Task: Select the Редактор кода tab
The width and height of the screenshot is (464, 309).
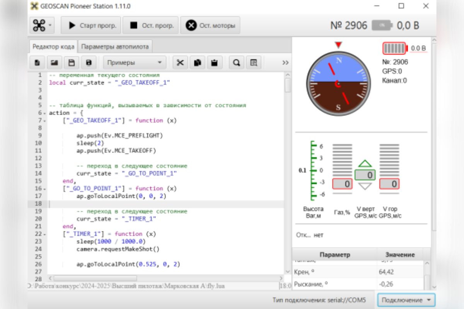Action: click(x=53, y=47)
